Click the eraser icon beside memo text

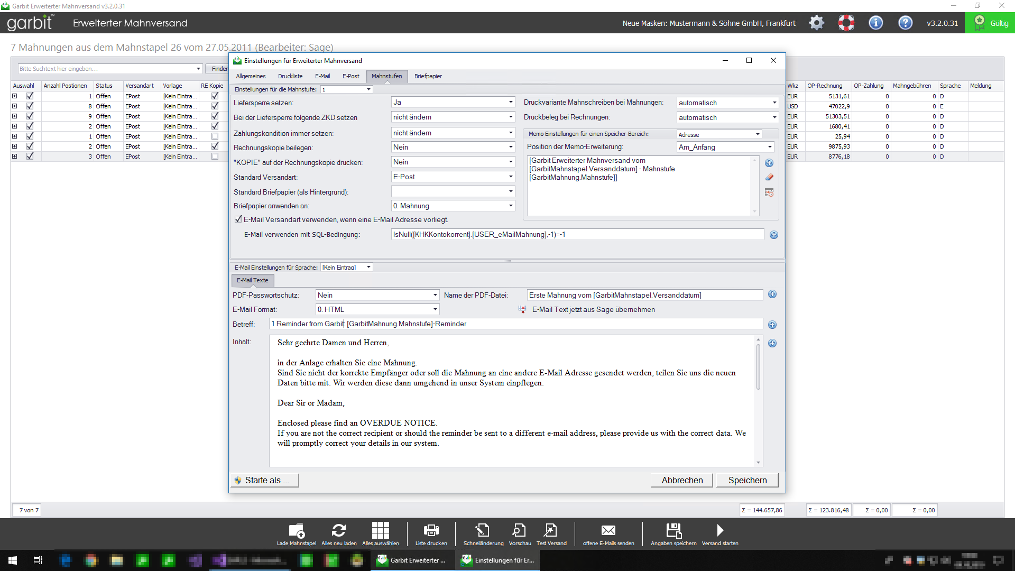[769, 178]
